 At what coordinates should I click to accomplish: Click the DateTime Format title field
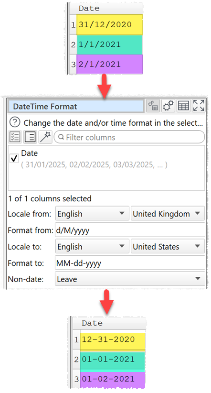(76, 106)
